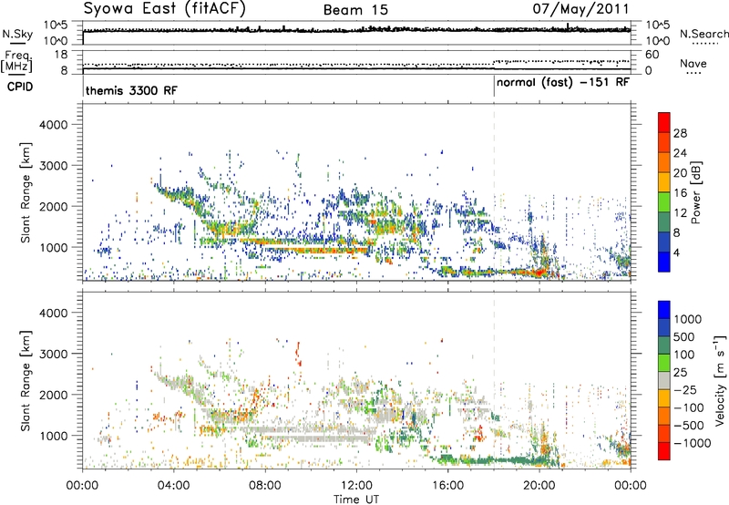The image size is (729, 505).
Task: Click the '08:00' time axis tick label
Action: click(x=265, y=486)
